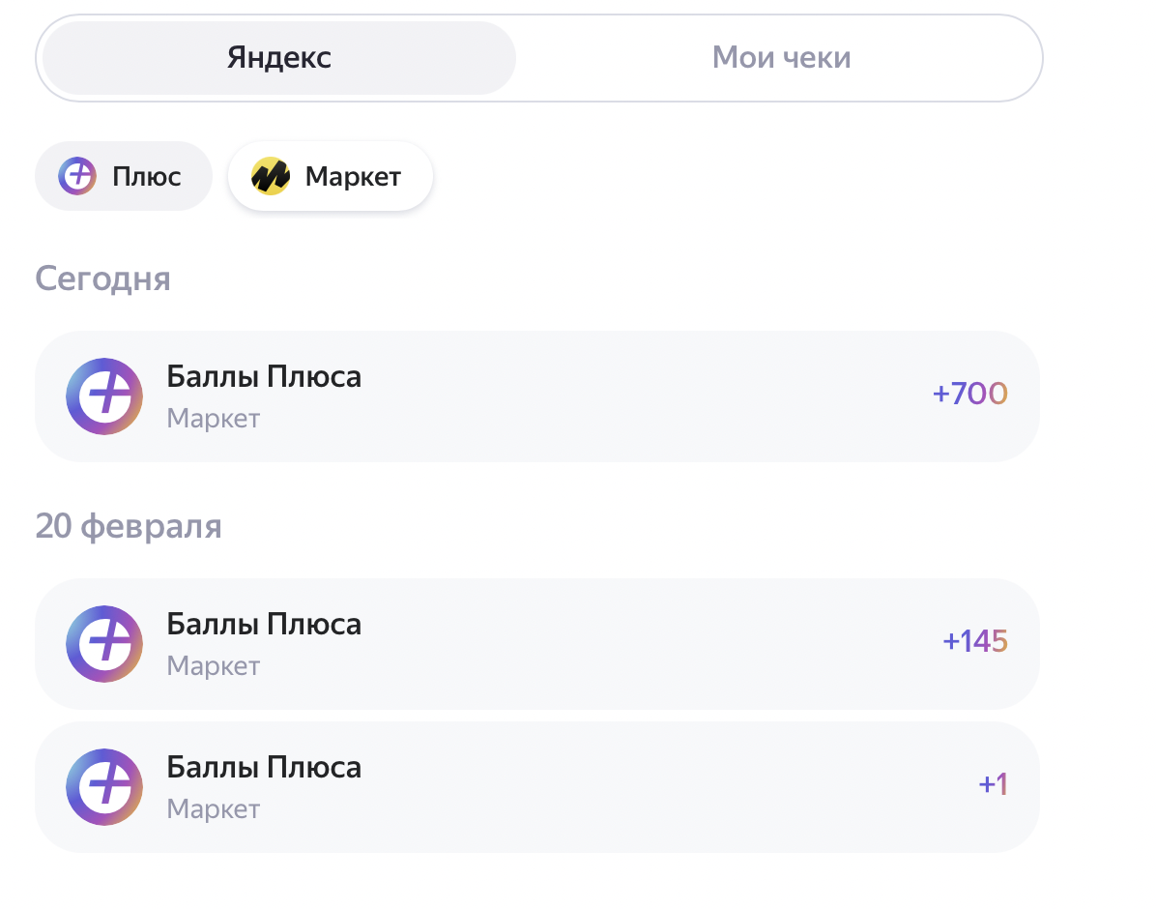
Task: Open the +145 Баллы Плюса transaction
Action: (x=537, y=643)
